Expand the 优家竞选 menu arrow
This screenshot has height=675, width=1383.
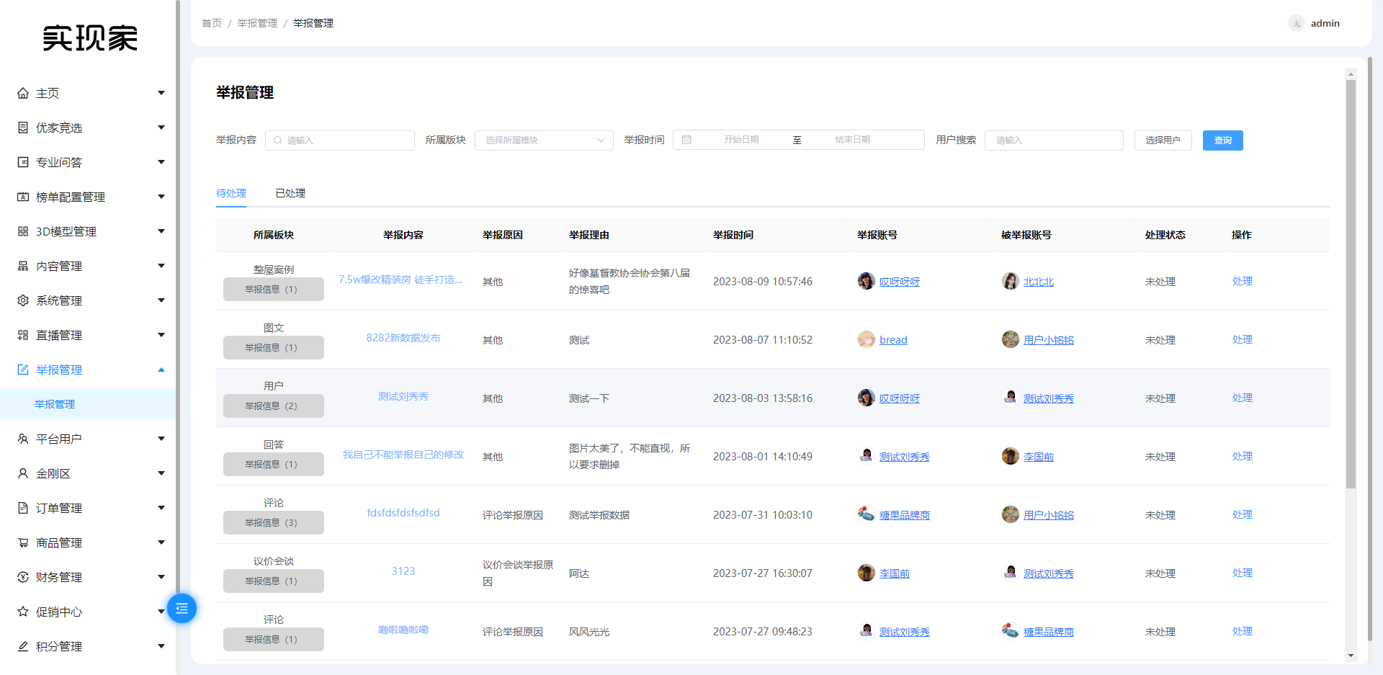[161, 128]
